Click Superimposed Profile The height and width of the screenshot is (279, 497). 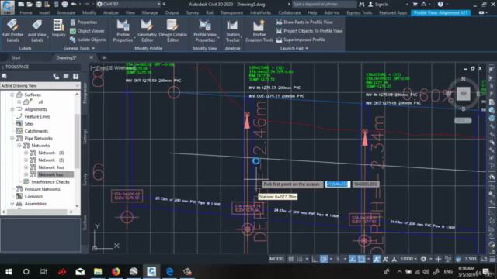[301, 40]
